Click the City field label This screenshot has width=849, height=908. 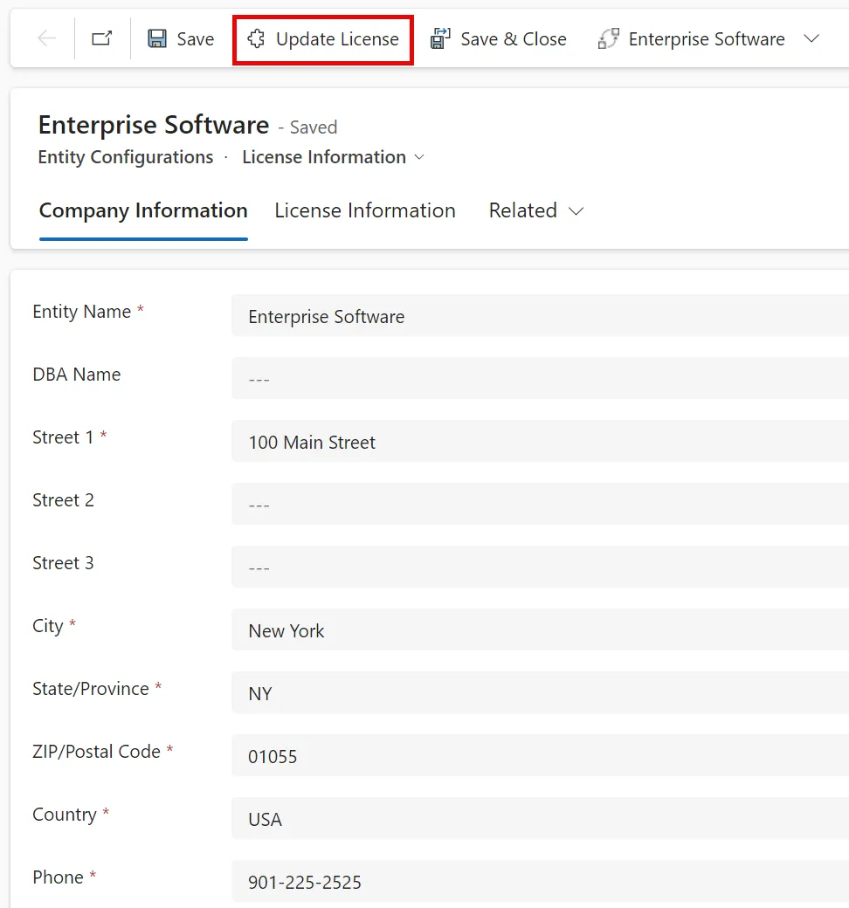click(47, 626)
